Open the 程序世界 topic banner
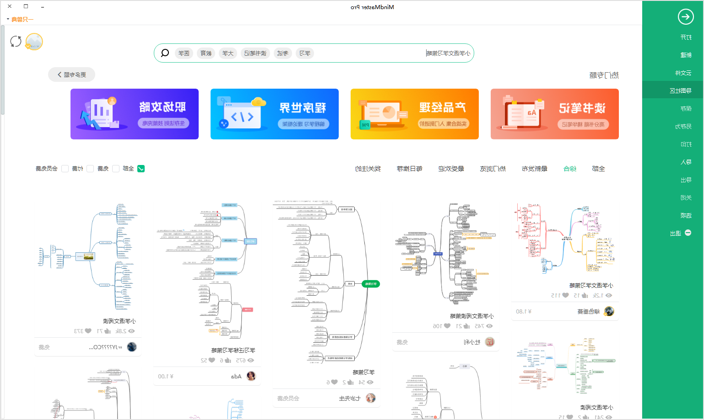This screenshot has height=420, width=704. [275, 114]
